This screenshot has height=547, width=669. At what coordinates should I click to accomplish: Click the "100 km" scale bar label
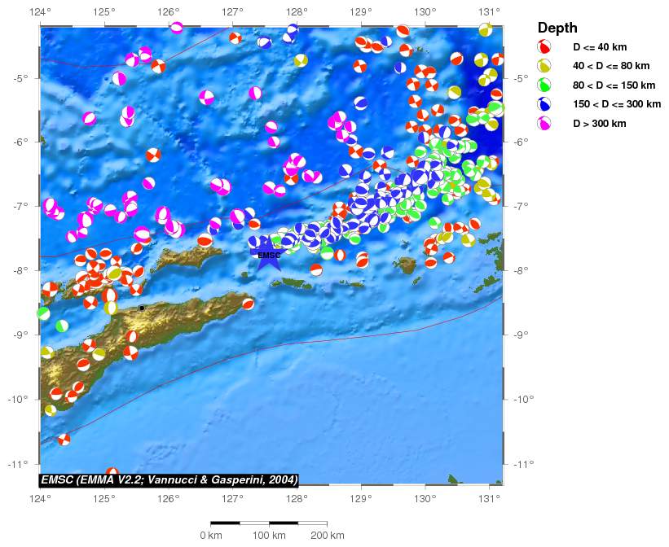click(x=269, y=536)
